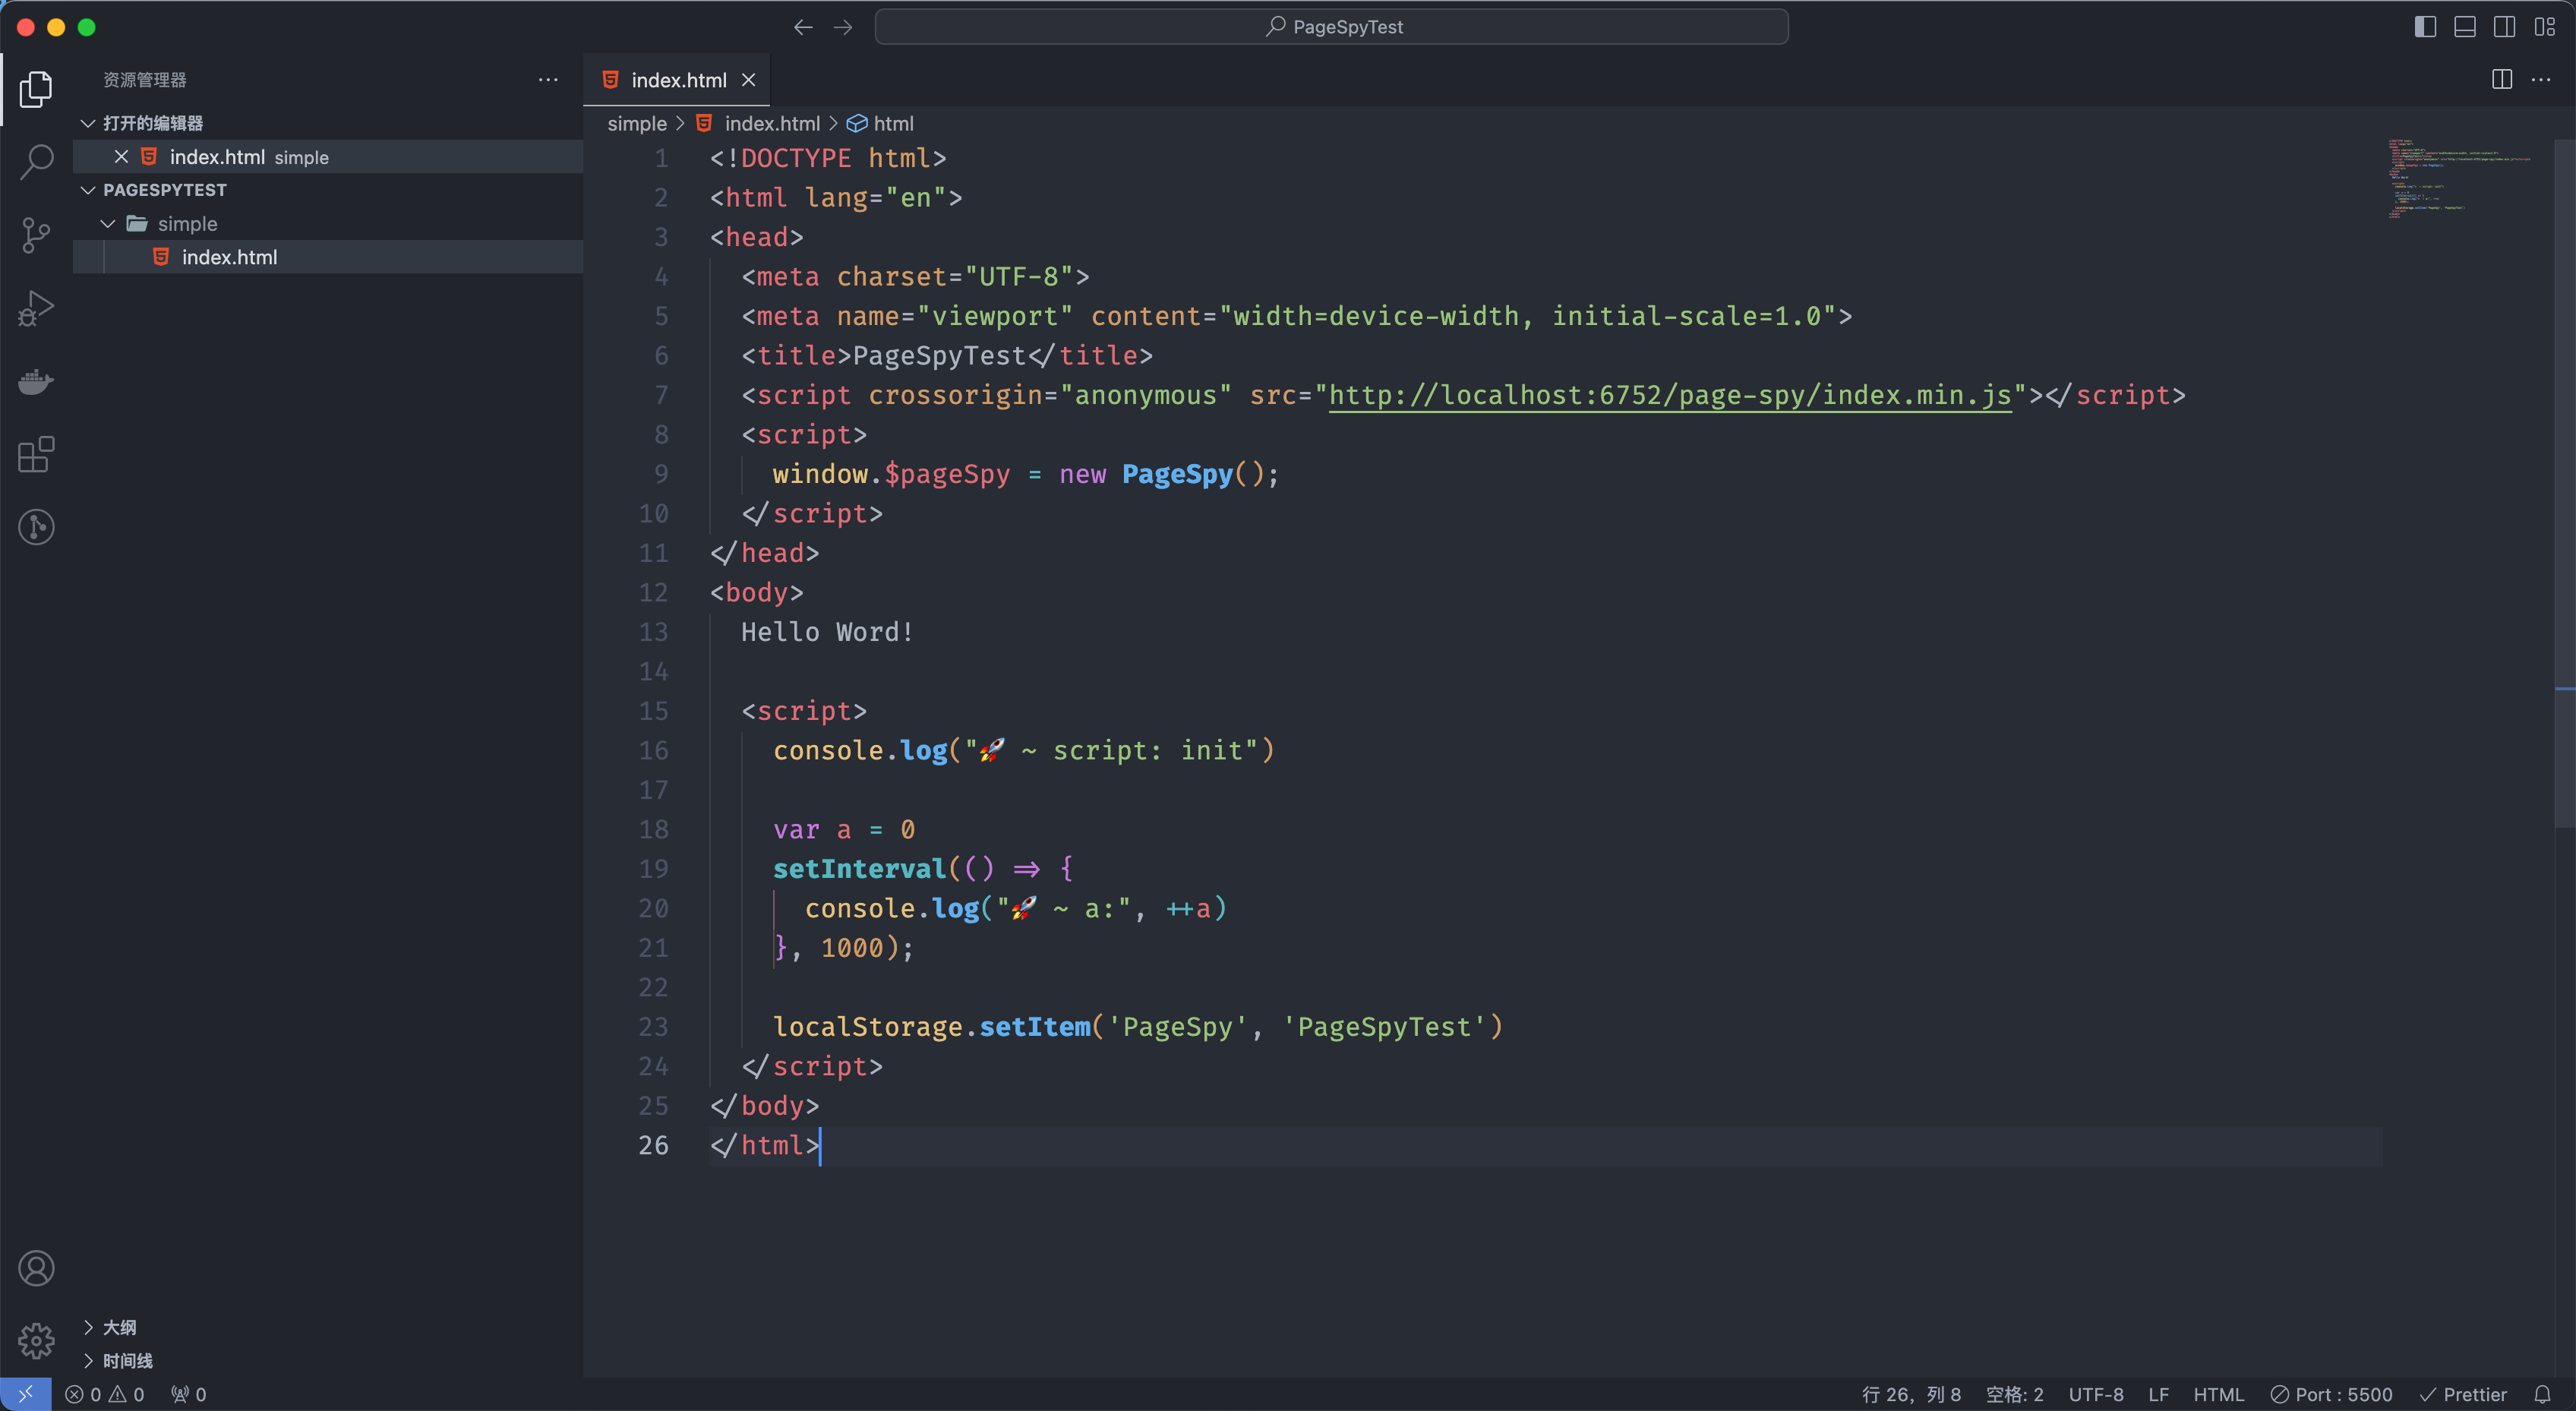This screenshot has height=1411, width=2576.
Task: Go back with navigation arrow
Action: click(803, 27)
